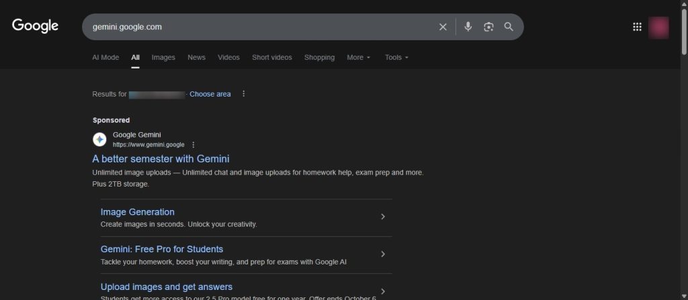Screen dimensions: 688x300
Task: Click the Google Gemini ad favicon
Action: click(99, 140)
